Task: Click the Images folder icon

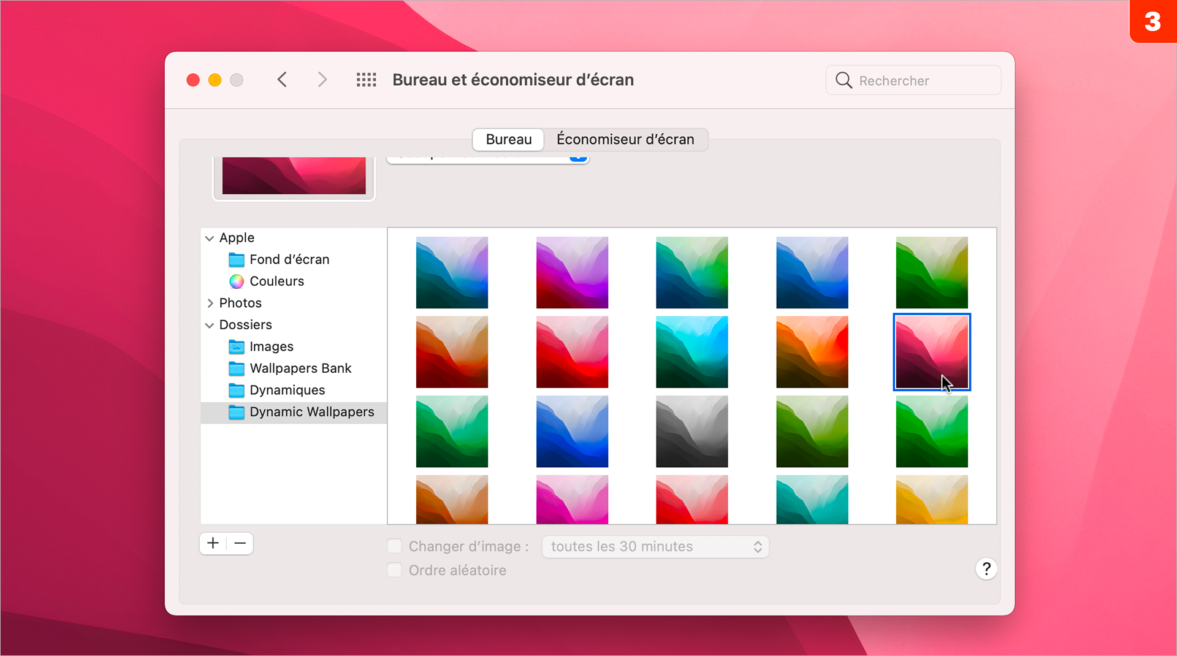Action: (237, 347)
